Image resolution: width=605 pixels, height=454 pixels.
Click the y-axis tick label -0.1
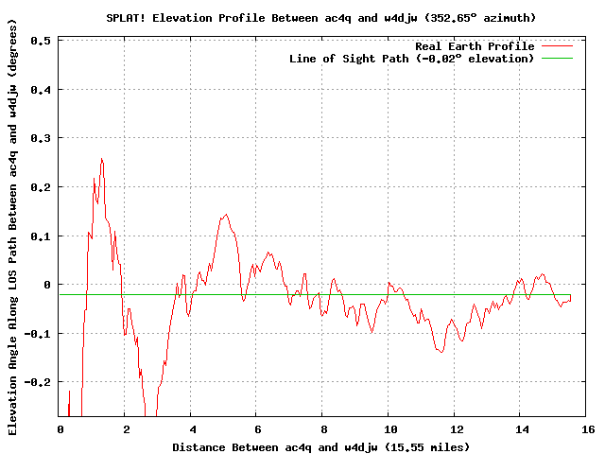tap(38, 334)
